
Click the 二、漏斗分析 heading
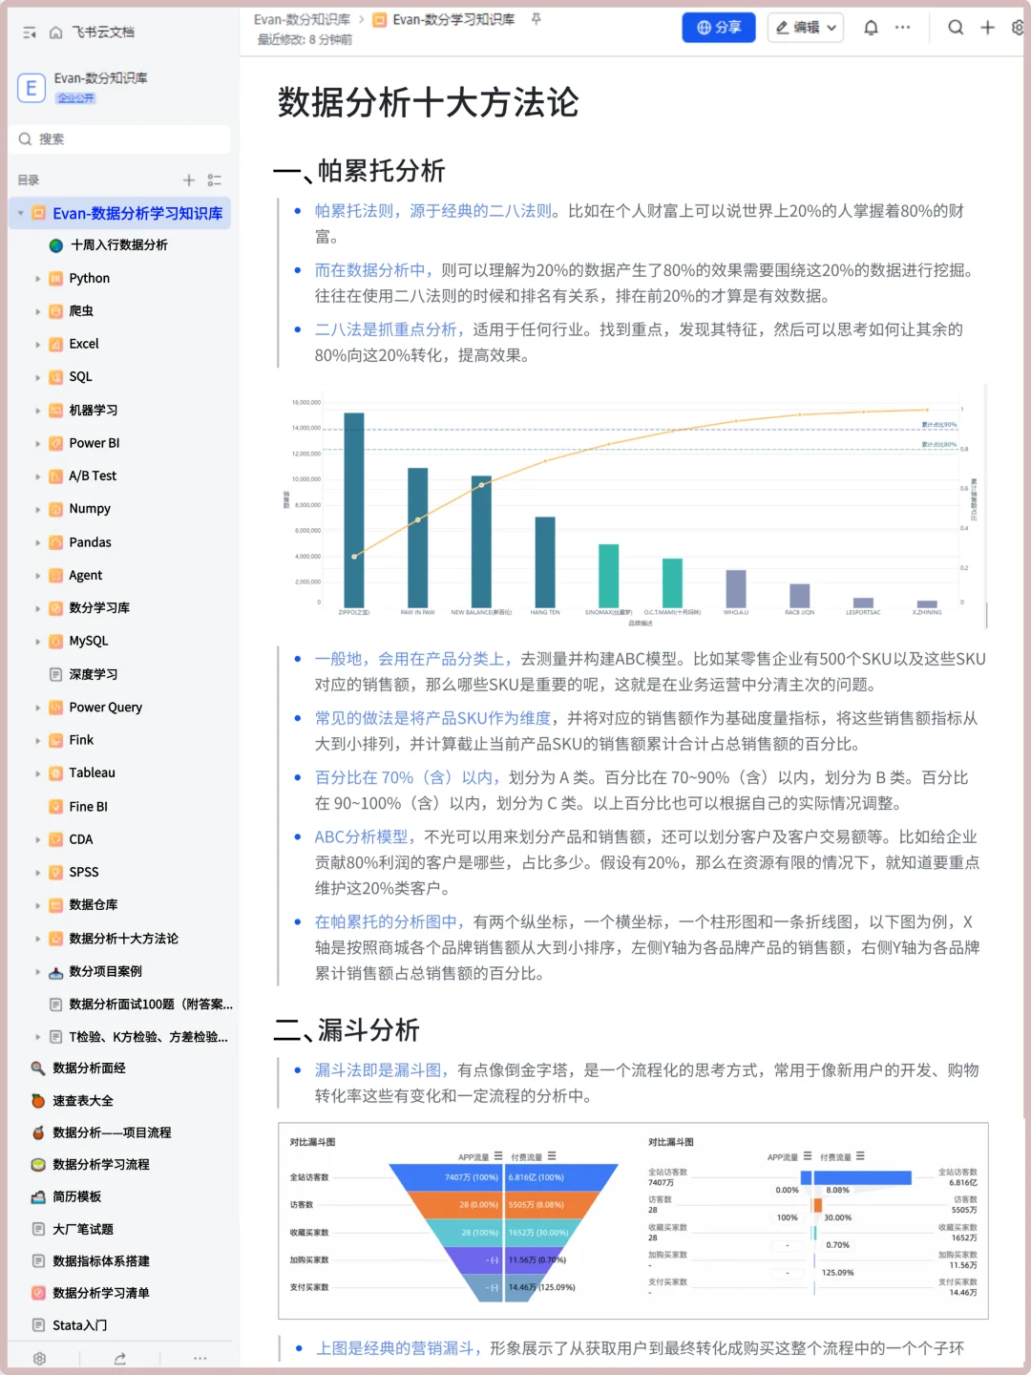(x=346, y=1030)
